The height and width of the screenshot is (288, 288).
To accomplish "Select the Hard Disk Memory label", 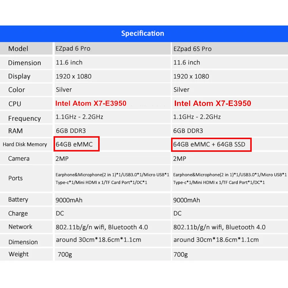I will 25,144.
